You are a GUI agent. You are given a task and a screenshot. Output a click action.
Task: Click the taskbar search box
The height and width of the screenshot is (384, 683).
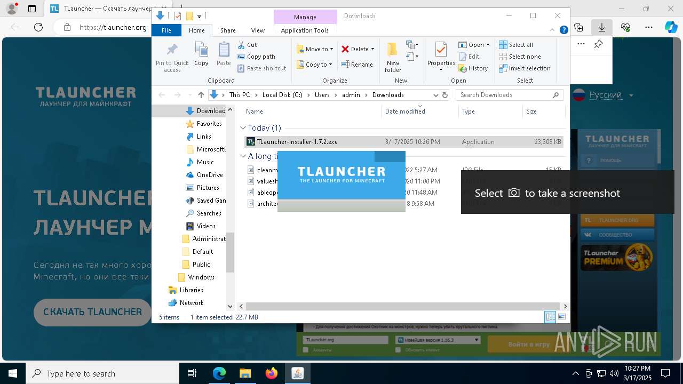pos(102,373)
